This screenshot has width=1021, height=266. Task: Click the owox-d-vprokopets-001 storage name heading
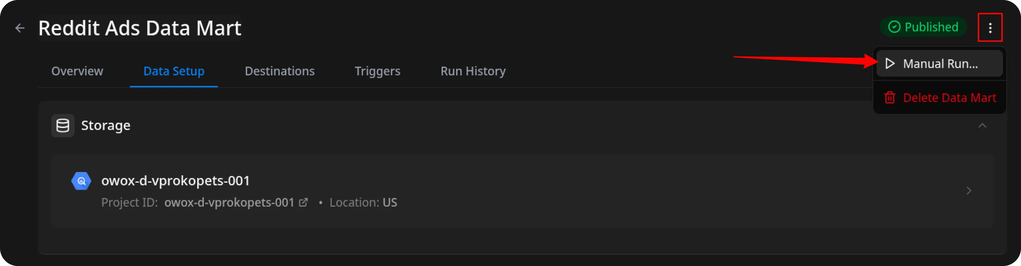175,181
